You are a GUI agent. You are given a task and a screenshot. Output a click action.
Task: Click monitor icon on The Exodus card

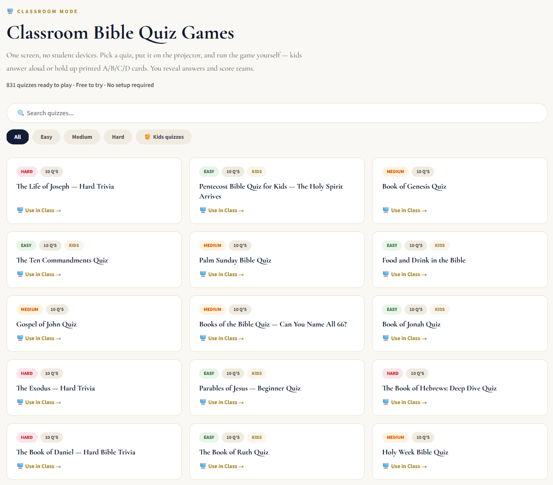[20, 402]
